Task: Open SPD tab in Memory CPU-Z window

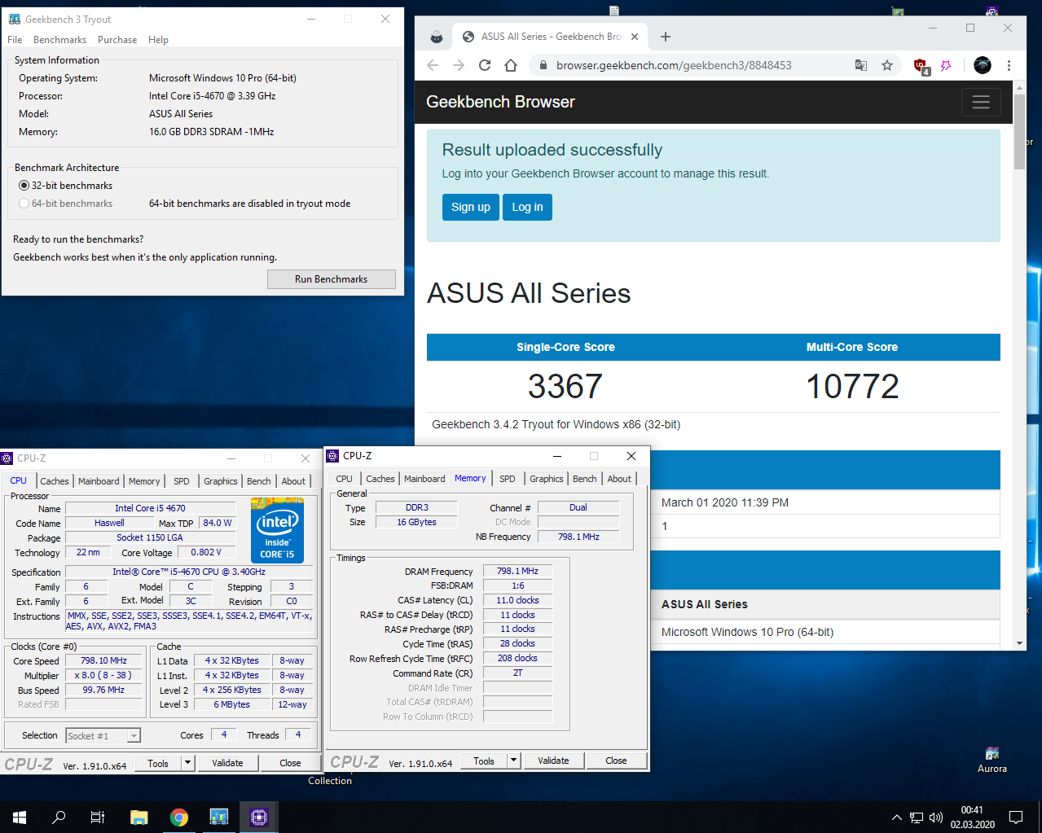Action: click(x=508, y=479)
